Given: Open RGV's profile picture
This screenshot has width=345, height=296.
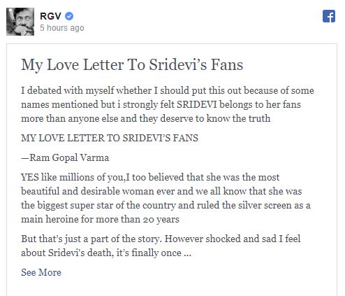Looking at the screenshot, I should [20, 22].
